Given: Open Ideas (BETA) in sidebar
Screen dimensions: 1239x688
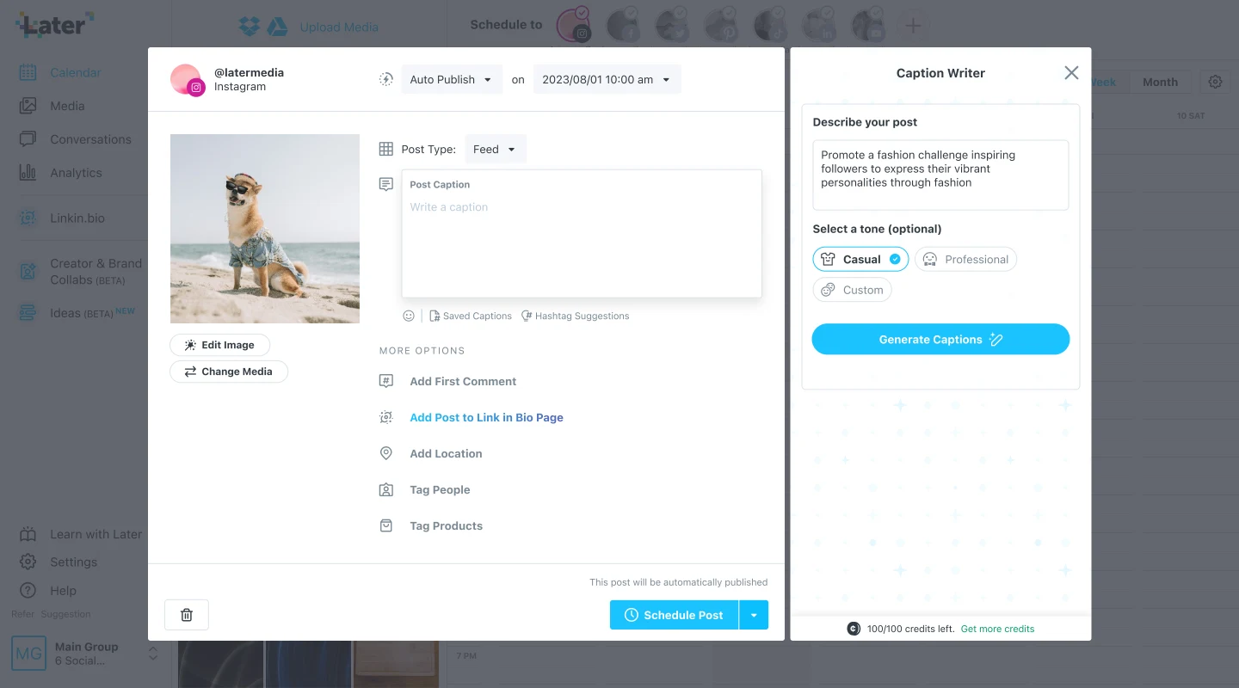Looking at the screenshot, I should tap(77, 313).
